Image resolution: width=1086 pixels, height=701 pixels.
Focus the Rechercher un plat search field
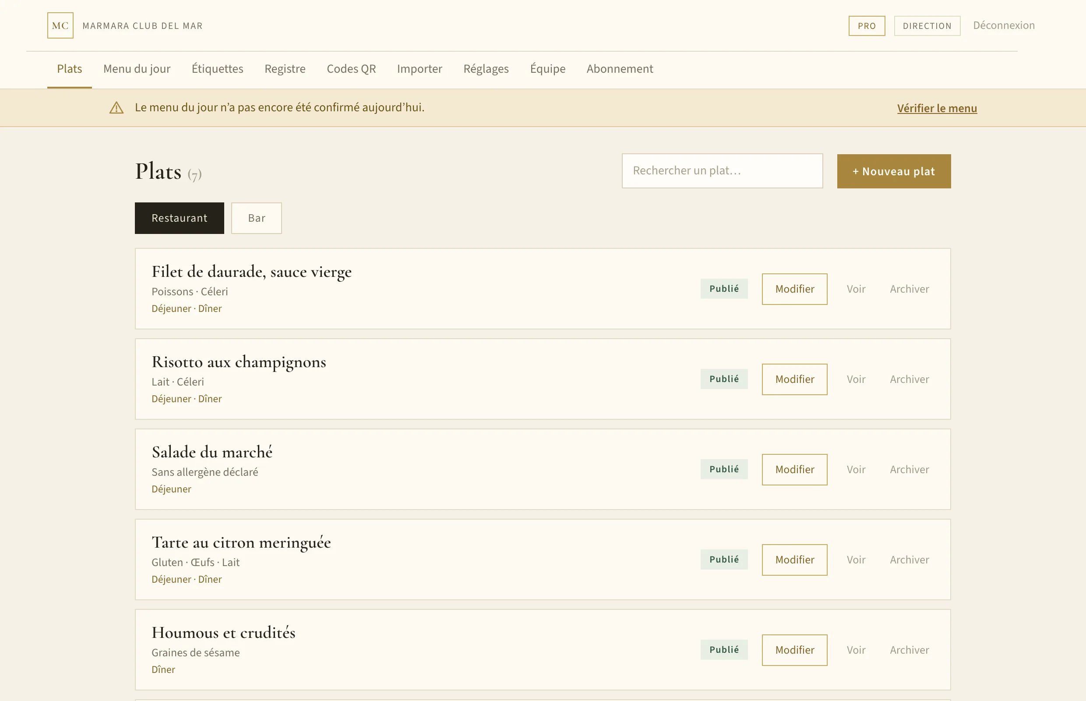point(723,171)
